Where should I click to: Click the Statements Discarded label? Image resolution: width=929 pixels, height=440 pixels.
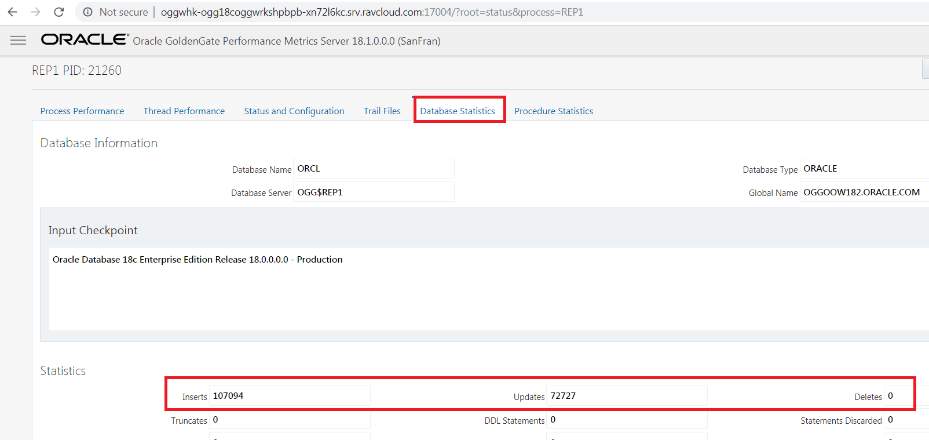[841, 421]
